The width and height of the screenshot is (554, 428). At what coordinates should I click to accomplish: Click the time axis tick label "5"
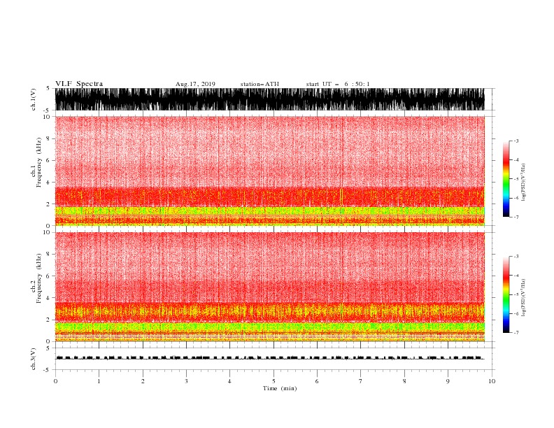(274, 381)
